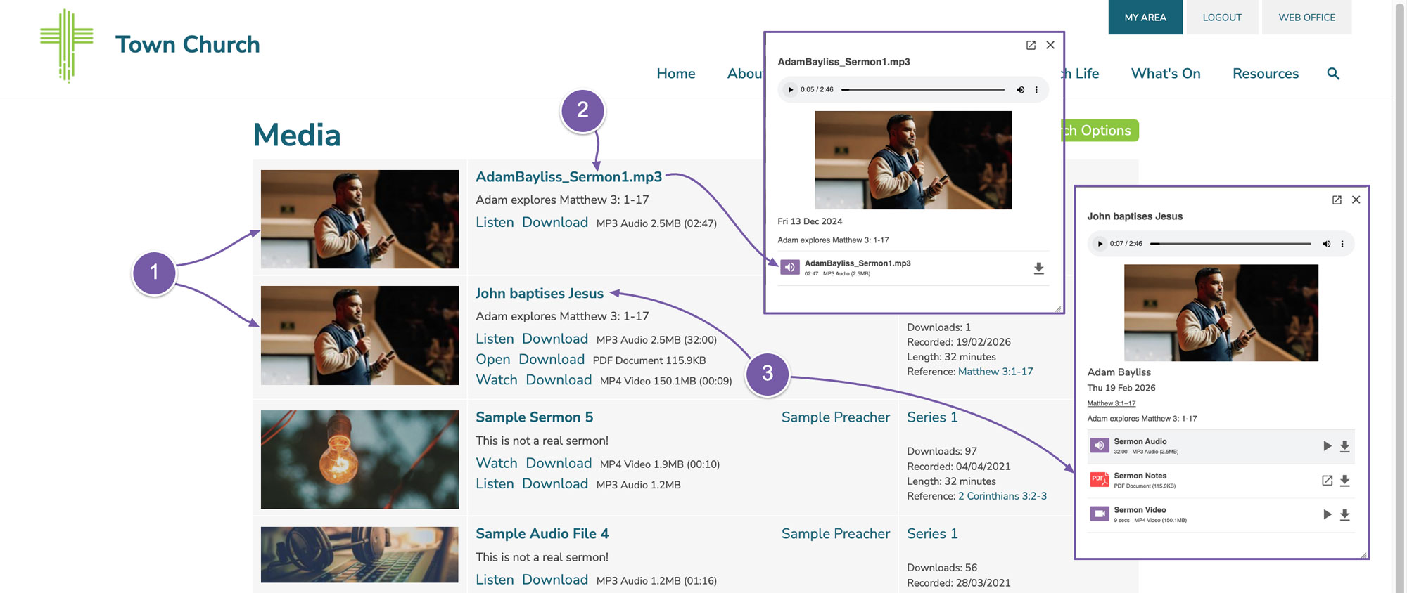Click the John baptises Jesus list thumbnail
1407x593 pixels.
tap(359, 335)
